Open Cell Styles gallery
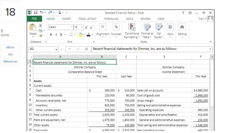 (x=159, y=31)
